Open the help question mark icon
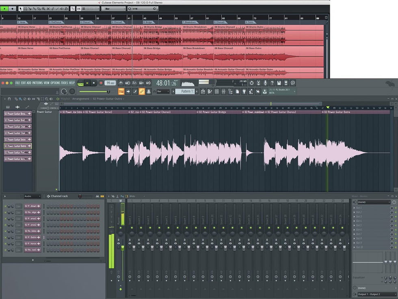This screenshot has height=299, width=398. pyautogui.click(x=272, y=83)
